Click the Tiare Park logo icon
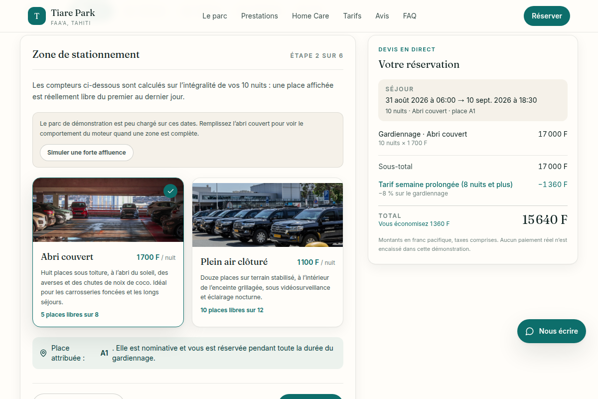The height and width of the screenshot is (399, 598). pos(36,16)
